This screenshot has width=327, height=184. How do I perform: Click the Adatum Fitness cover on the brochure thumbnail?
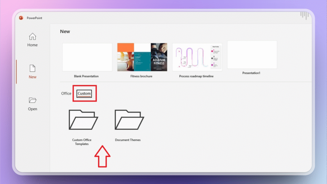[x=159, y=57]
